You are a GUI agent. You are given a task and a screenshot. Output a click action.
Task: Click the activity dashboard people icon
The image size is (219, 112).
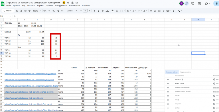click(x=186, y=3)
